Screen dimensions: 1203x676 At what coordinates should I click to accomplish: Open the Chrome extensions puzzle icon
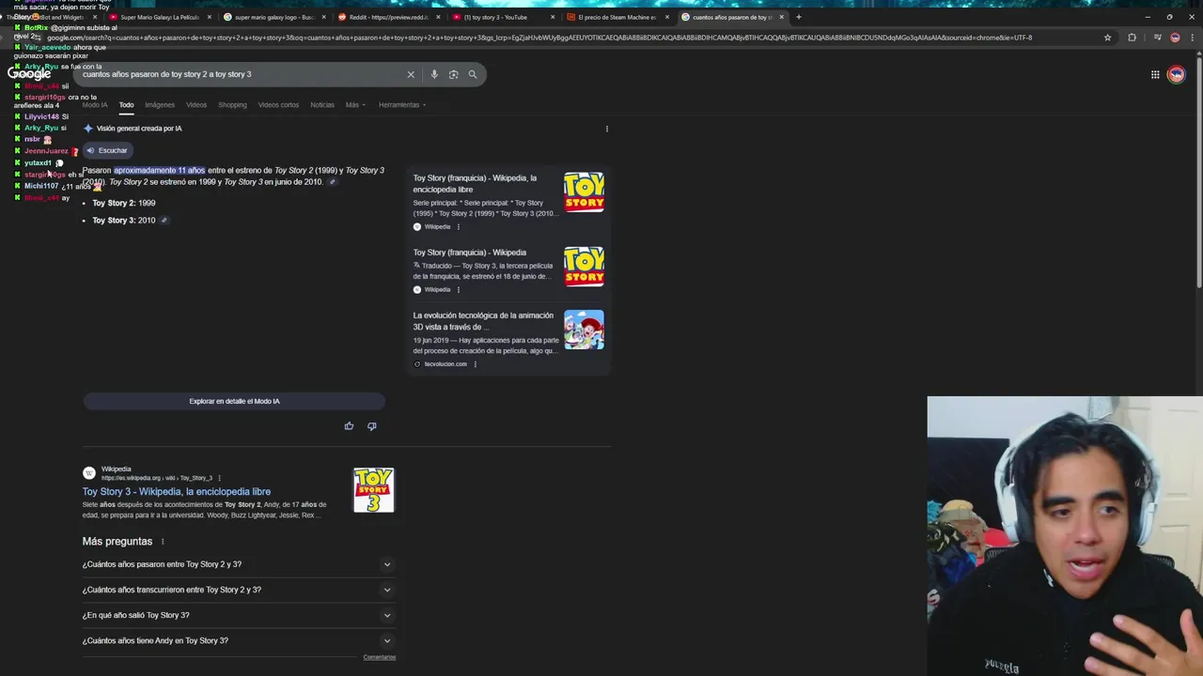1132,38
